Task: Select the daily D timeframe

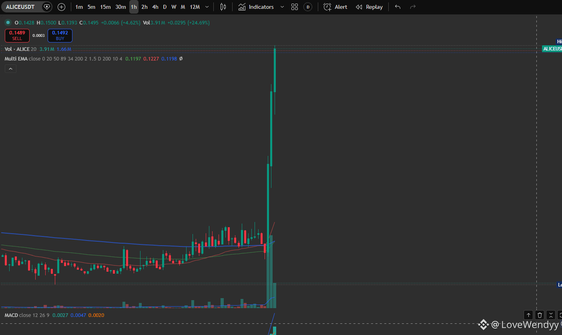Action: [165, 7]
